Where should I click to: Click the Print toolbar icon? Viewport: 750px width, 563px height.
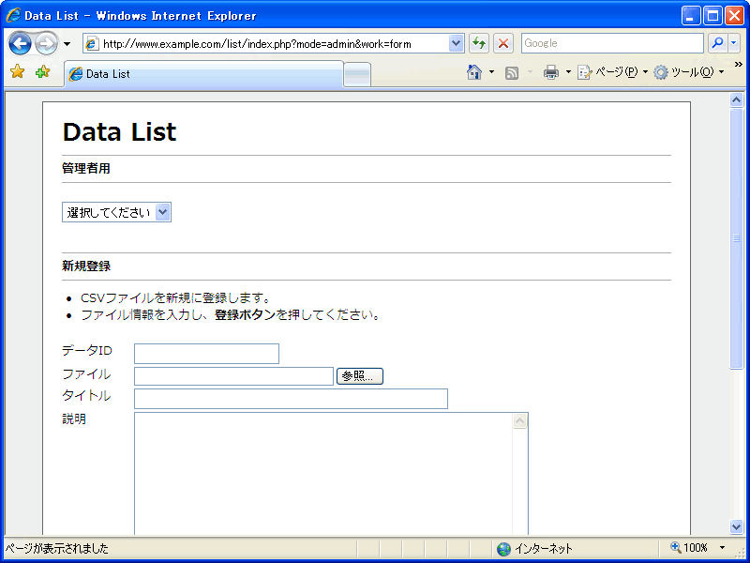[551, 72]
